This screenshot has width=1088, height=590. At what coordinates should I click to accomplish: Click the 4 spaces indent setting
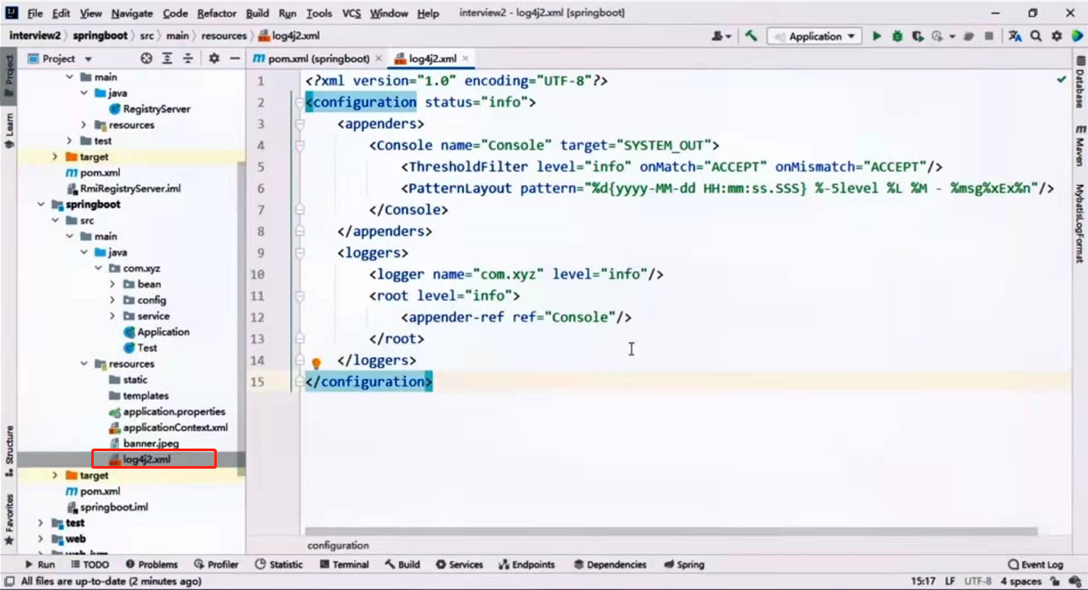[x=1021, y=581]
